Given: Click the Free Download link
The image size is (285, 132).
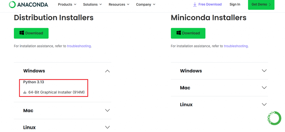Looking at the screenshot, I should 207,4.
